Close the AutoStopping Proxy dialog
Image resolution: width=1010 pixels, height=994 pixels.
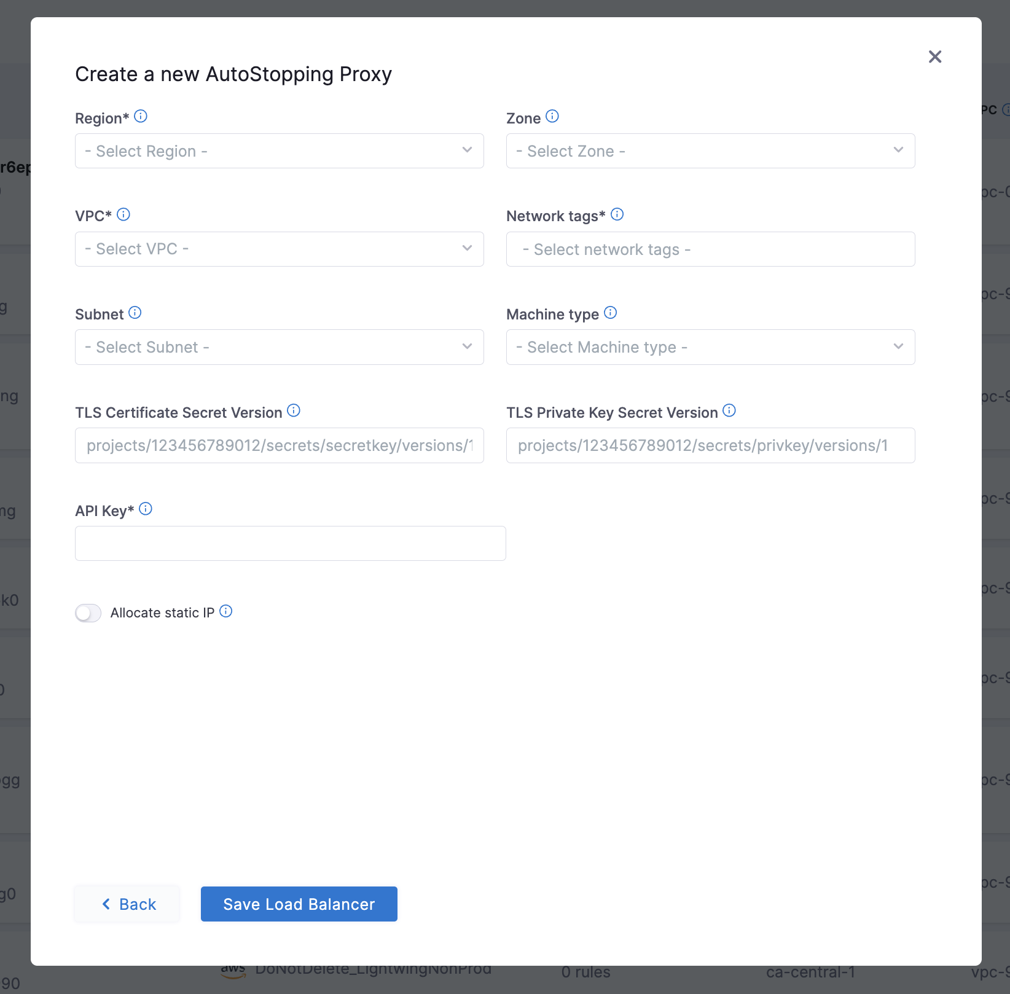click(935, 57)
